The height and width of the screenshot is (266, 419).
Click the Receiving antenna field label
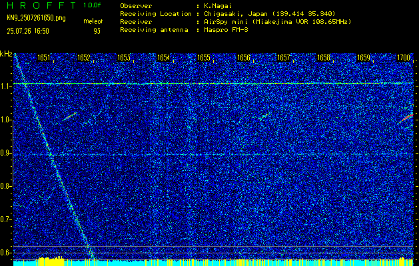coord(154,30)
